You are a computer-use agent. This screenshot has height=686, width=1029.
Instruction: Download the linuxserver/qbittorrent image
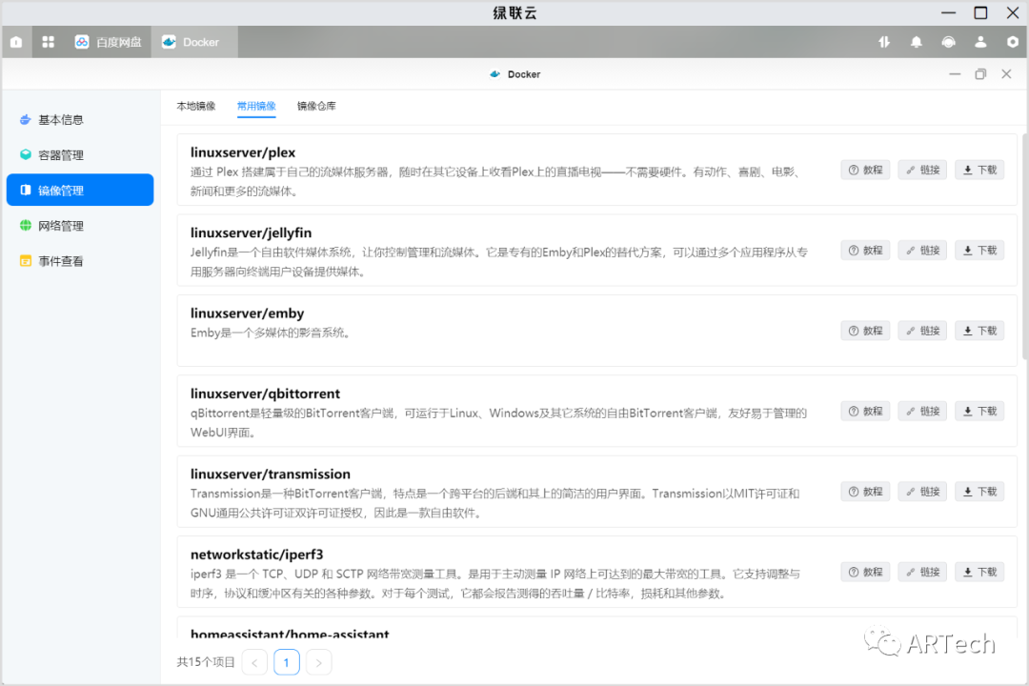[x=979, y=411]
